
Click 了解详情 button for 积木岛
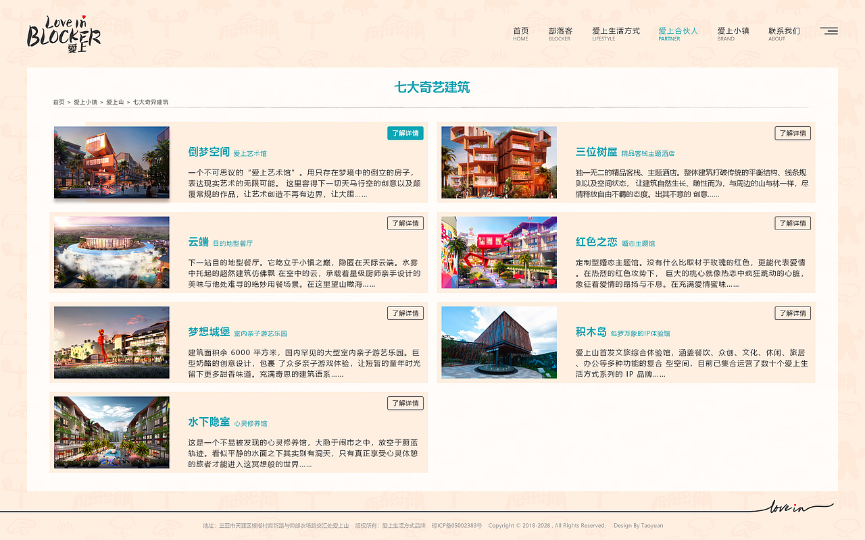[x=793, y=313]
